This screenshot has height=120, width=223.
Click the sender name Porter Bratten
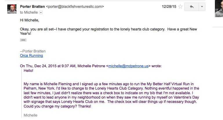[x=32, y=7]
